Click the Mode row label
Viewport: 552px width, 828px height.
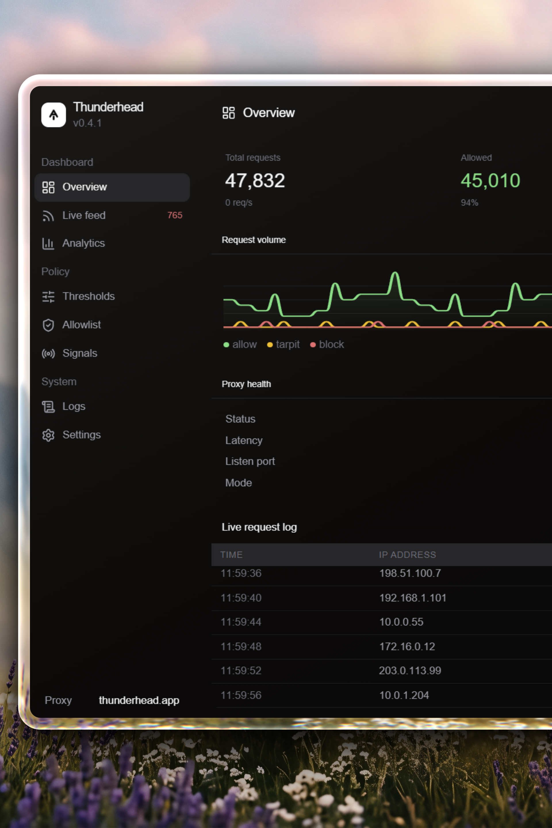click(239, 483)
